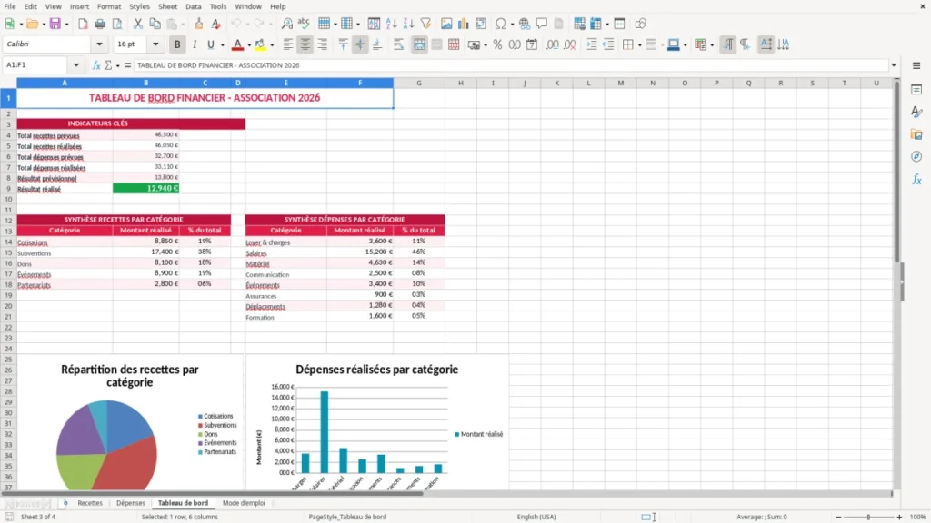The height and width of the screenshot is (523, 931).
Task: Toggle Wrap Text button
Action: pyautogui.click(x=398, y=44)
